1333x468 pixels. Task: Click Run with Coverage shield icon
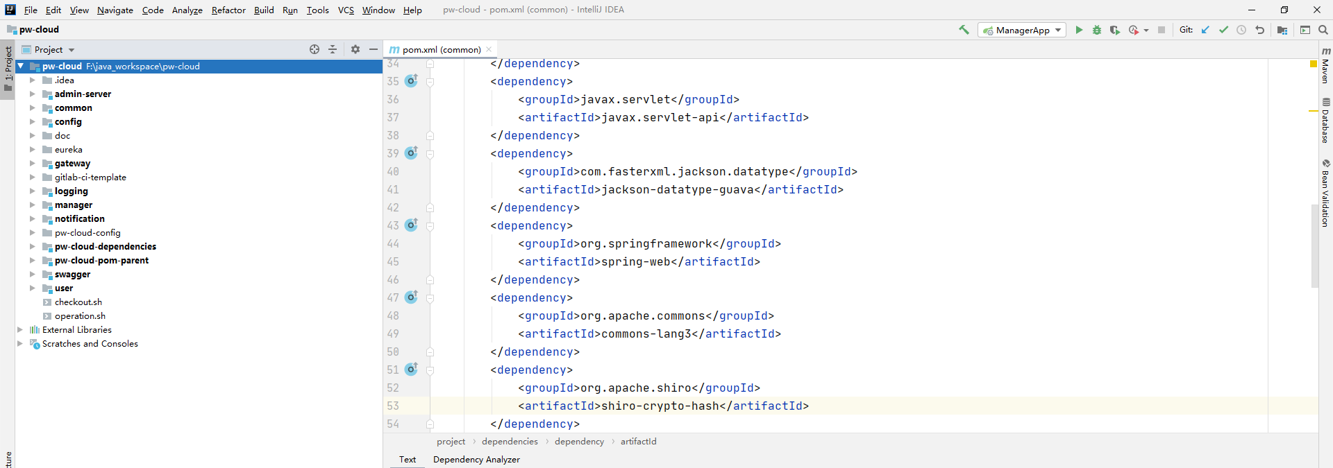(1114, 30)
